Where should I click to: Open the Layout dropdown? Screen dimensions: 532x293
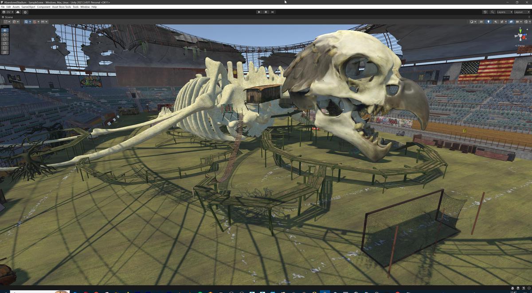click(x=521, y=12)
